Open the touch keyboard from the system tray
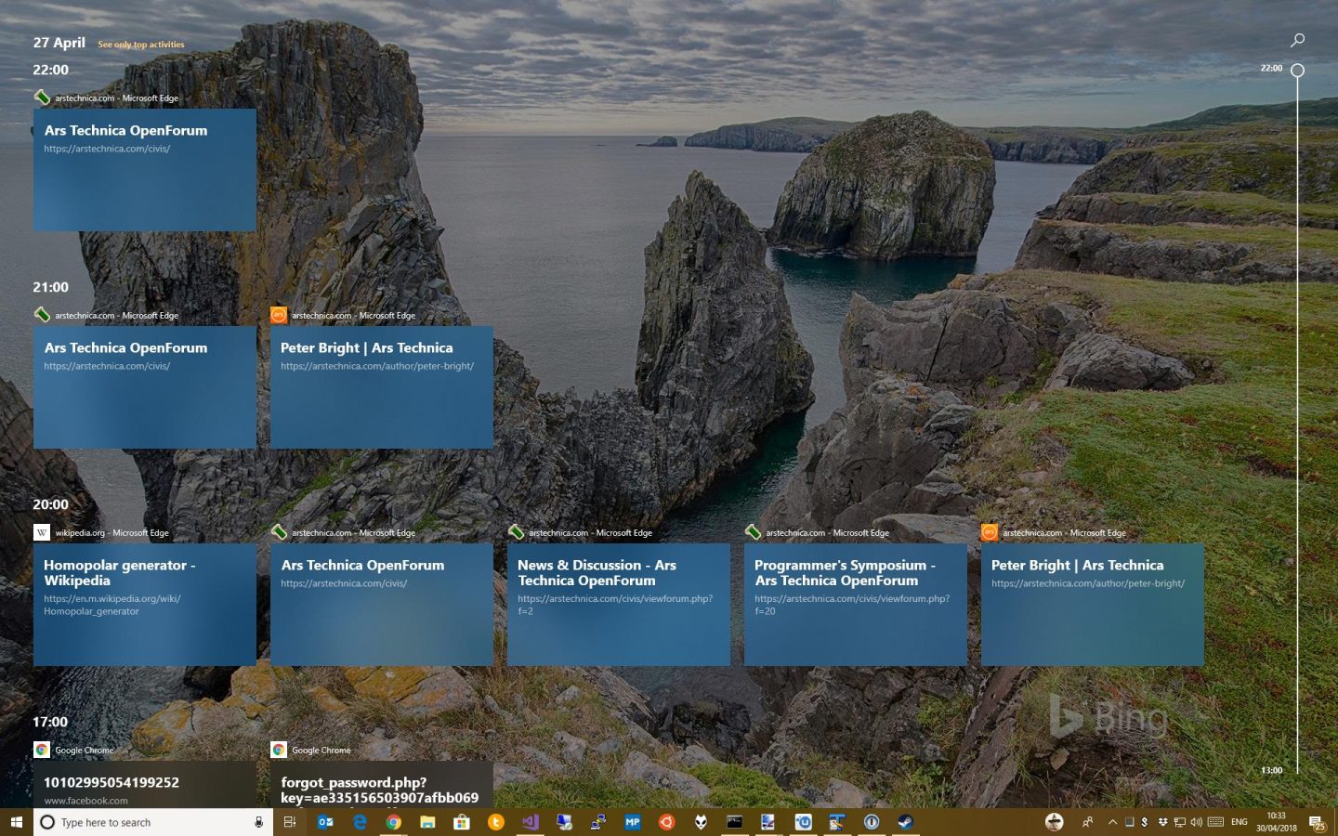This screenshot has height=836, width=1338. click(1214, 822)
